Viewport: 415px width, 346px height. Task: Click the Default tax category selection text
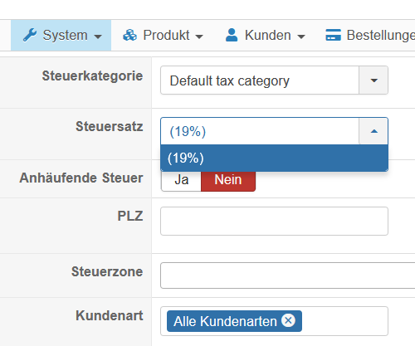tap(230, 81)
